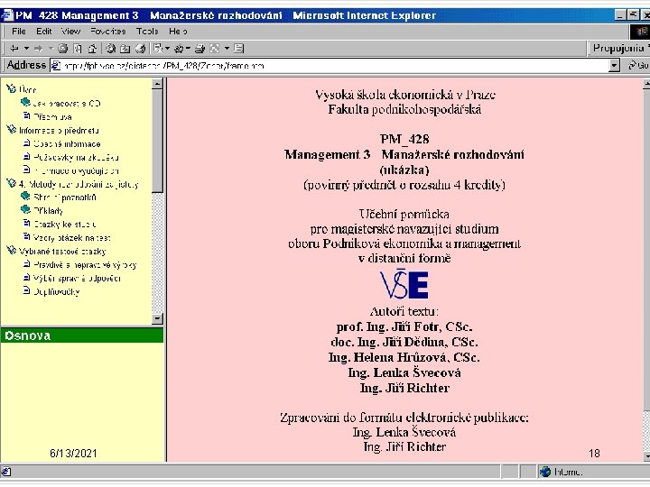Image resolution: width=650 pixels, height=487 pixels.
Task: Open Obecné informace in the tree
Action: 67,144
